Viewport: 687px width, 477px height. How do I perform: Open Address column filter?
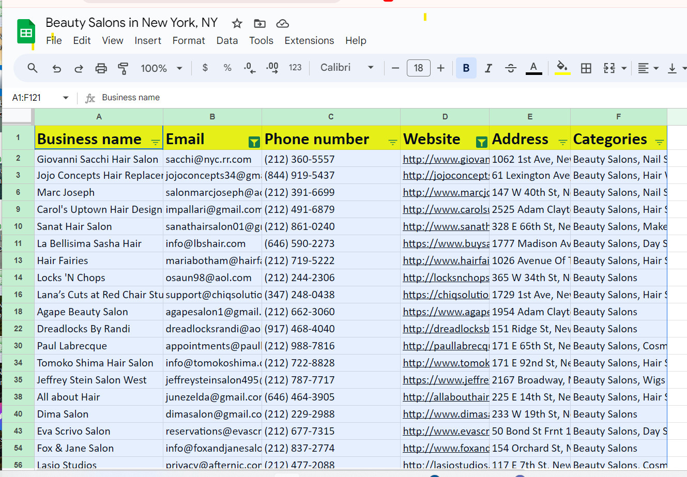(x=563, y=142)
